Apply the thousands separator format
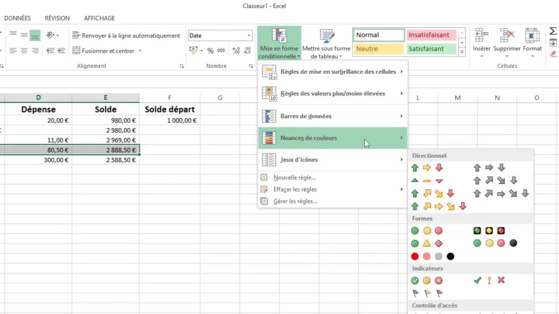 [x=221, y=50]
